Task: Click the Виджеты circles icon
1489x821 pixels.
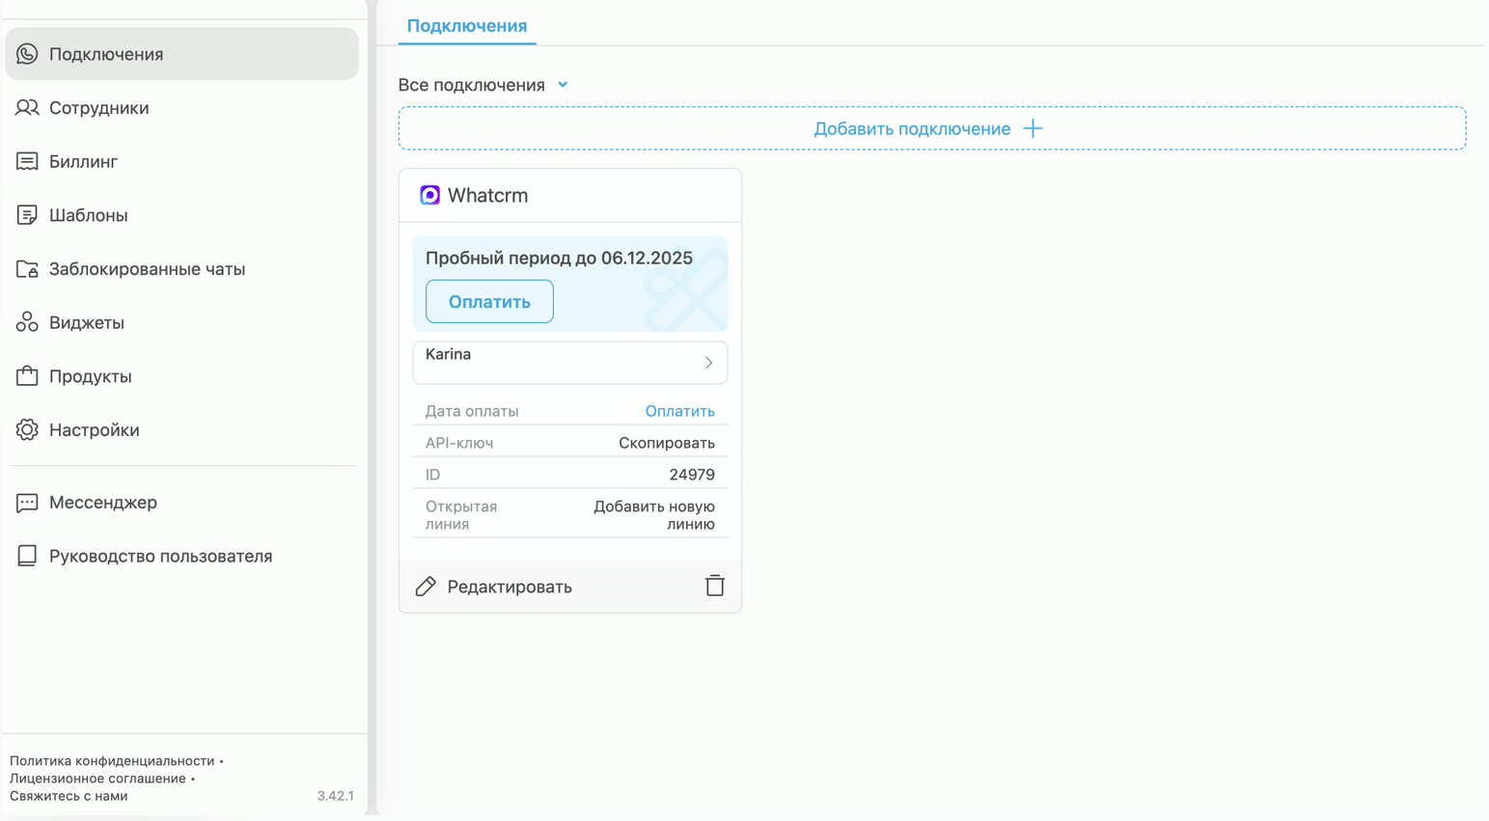Action: (27, 322)
